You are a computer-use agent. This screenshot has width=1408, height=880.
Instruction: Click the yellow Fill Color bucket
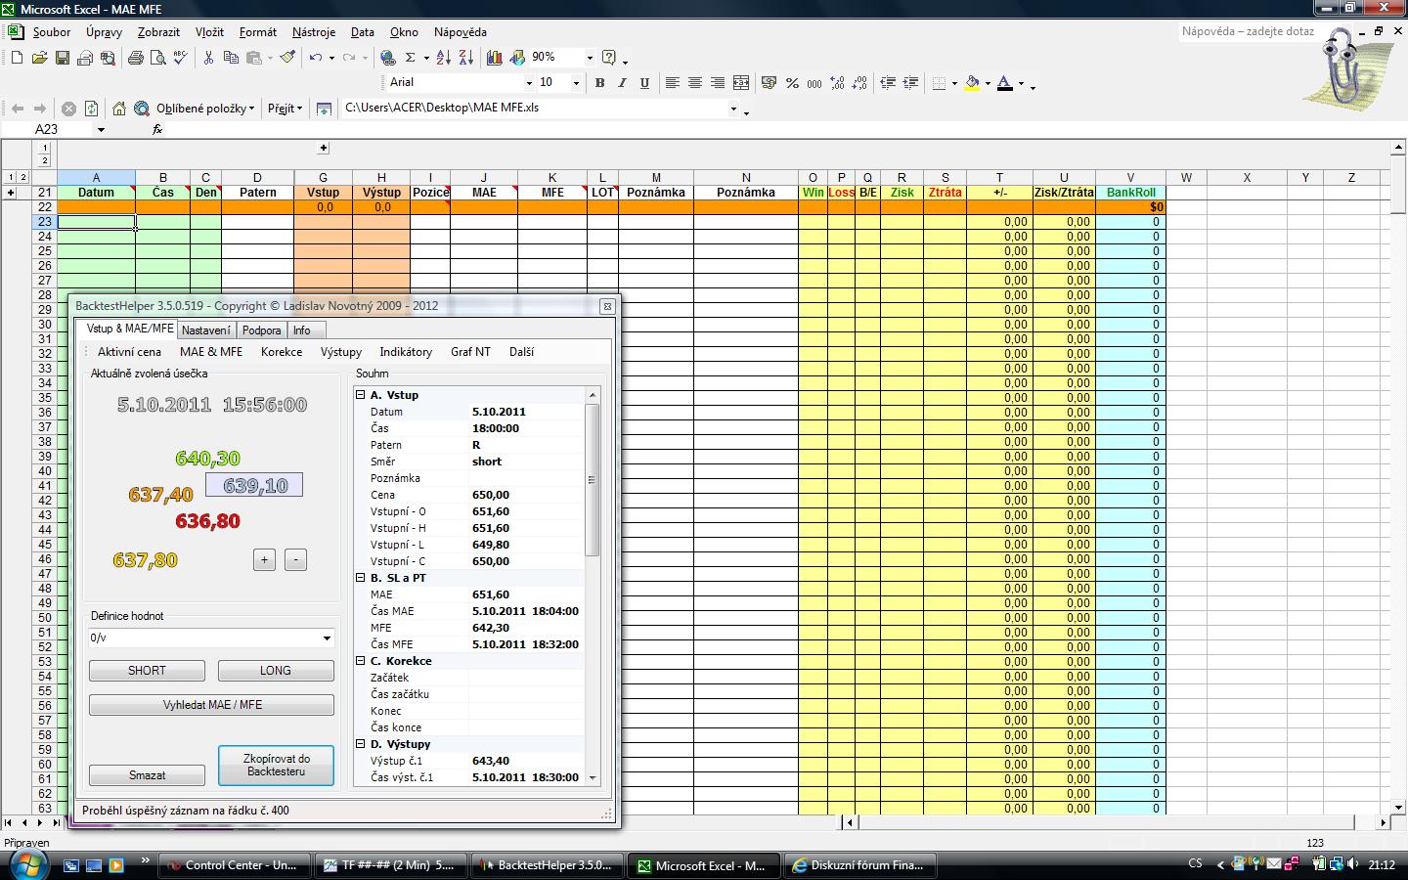pyautogui.click(x=971, y=83)
